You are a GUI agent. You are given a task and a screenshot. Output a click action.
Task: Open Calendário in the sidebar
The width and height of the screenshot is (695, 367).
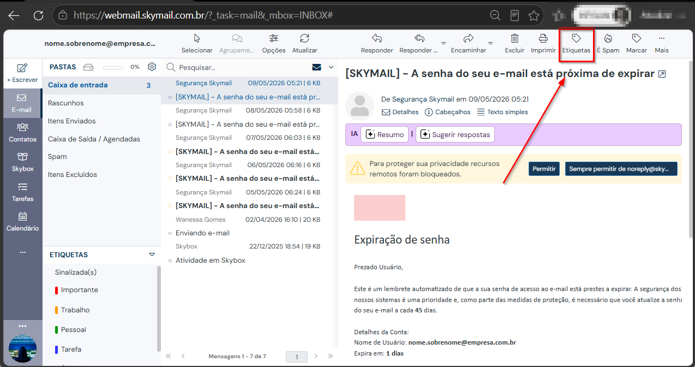pyautogui.click(x=22, y=222)
